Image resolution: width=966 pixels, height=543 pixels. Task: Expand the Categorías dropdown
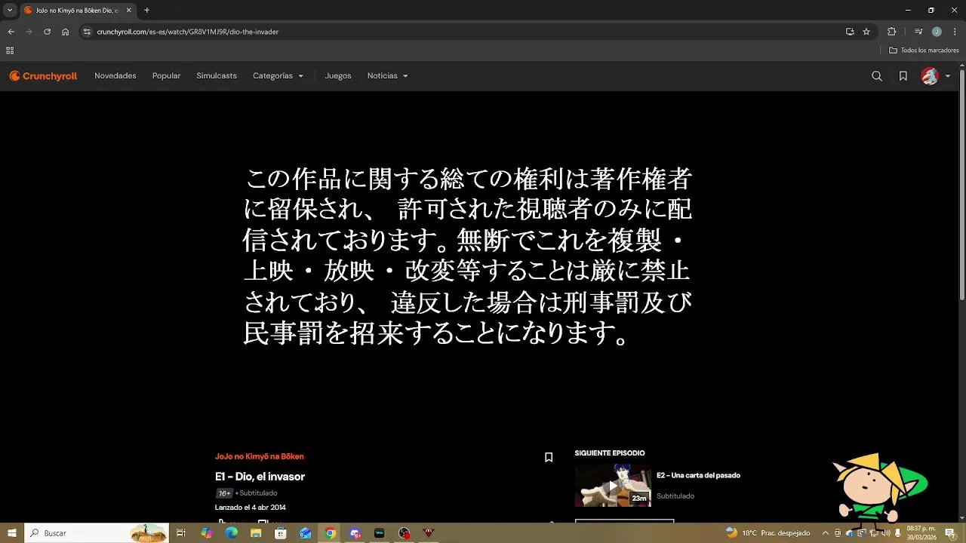click(278, 76)
